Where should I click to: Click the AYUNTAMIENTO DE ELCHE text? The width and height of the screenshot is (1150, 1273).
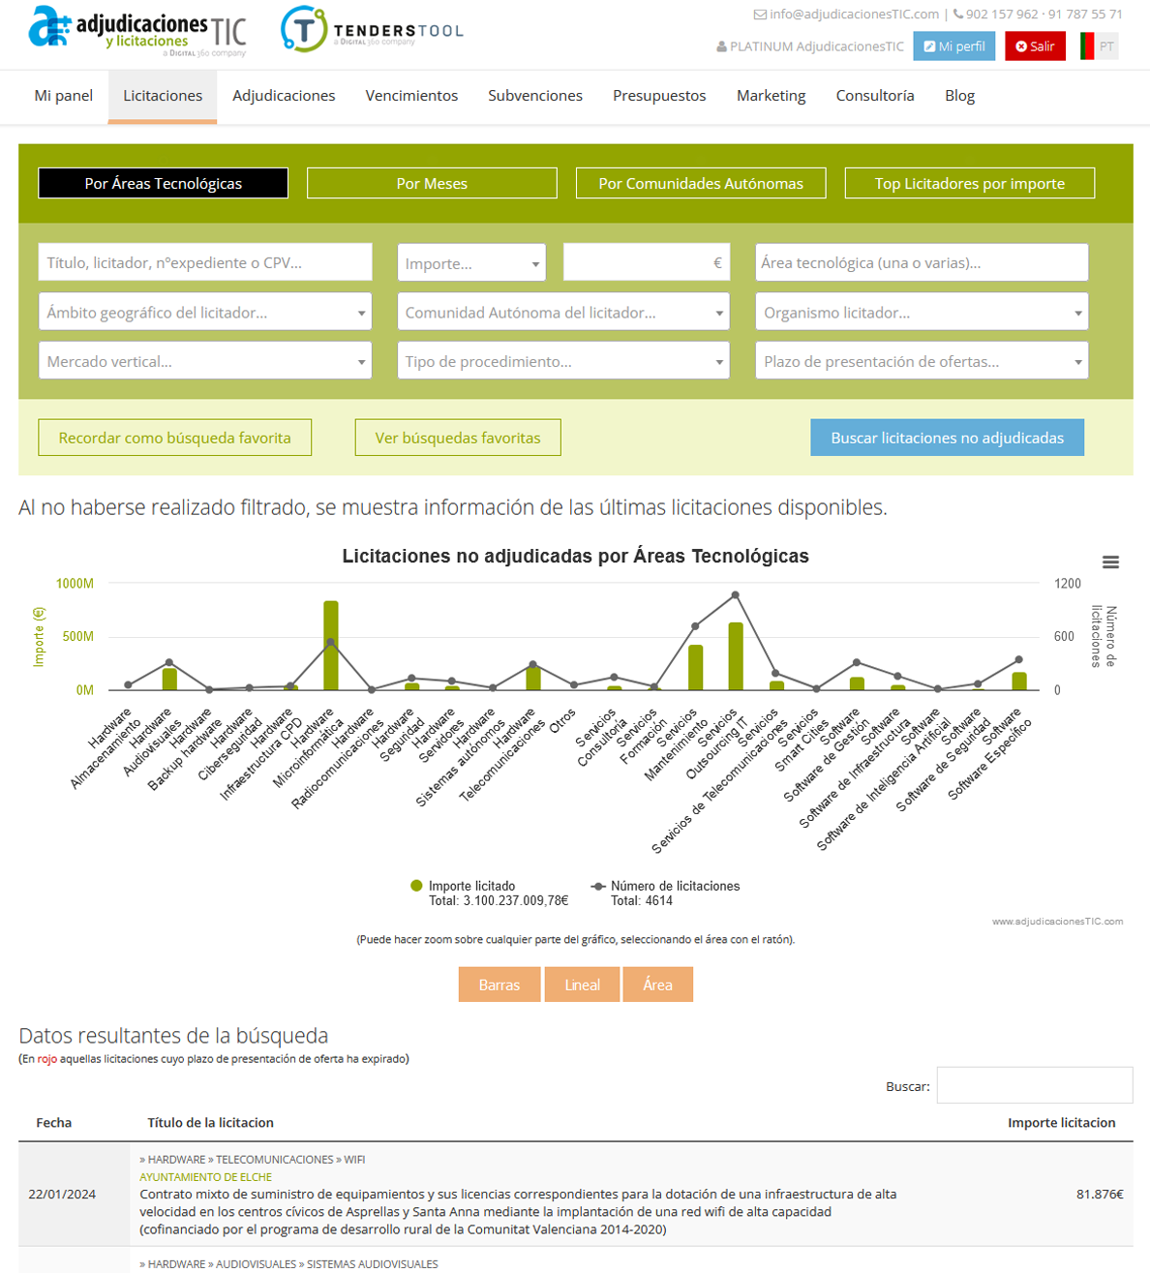(x=205, y=1177)
